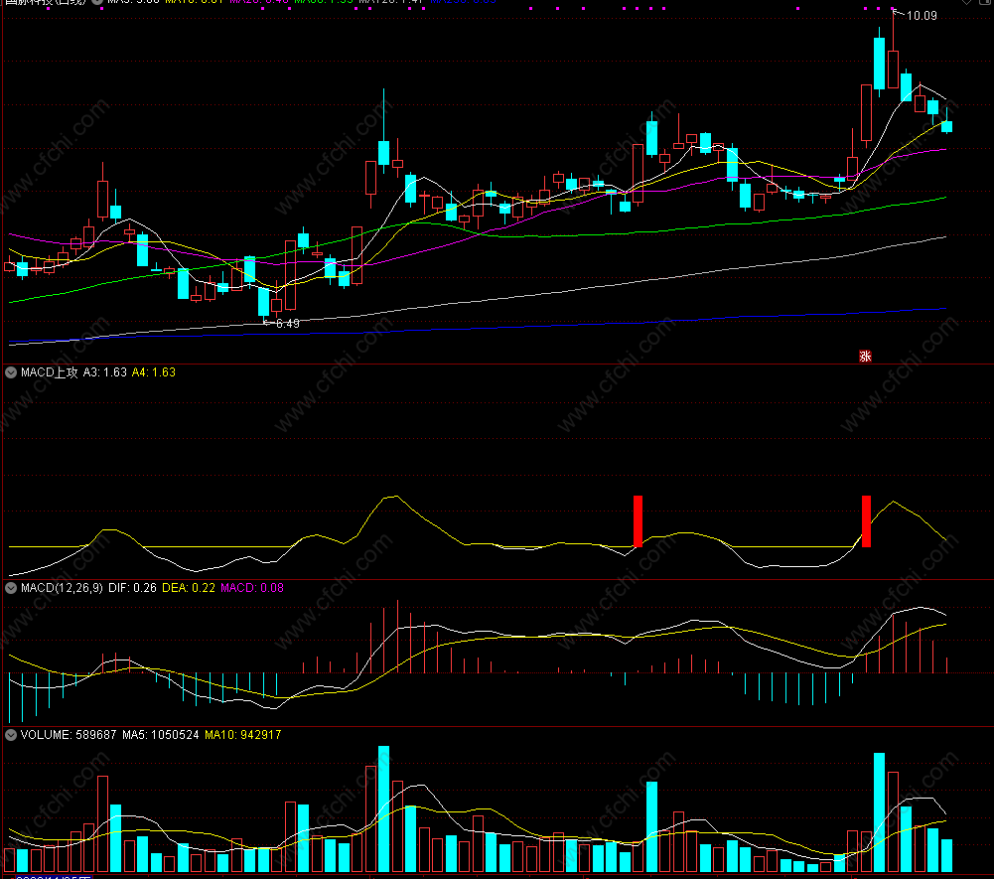Collapse the VOLUME panel arrow
Image resolution: width=994 pixels, height=879 pixels.
[x=11, y=735]
